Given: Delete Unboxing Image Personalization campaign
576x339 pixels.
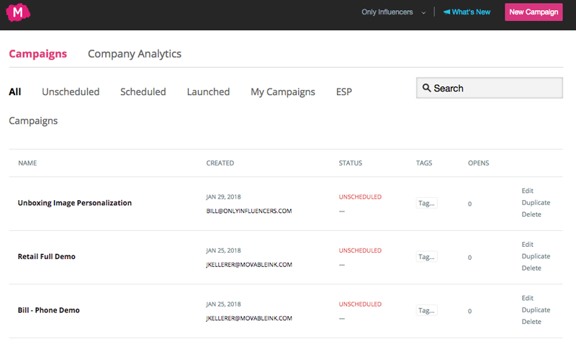Looking at the screenshot, I should 531,214.
